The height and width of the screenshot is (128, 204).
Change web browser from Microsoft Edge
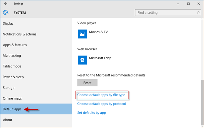point(100,58)
